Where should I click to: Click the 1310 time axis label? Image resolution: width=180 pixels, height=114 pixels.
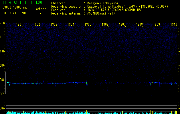pos(174,24)
